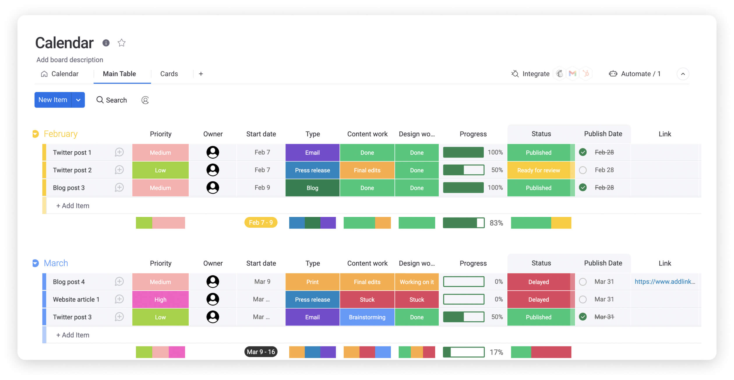Click the third integration app icon
The width and height of the screenshot is (734, 380).
(587, 74)
